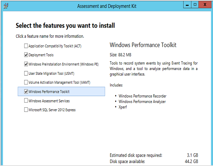
Task: Show info for Windows Assessment Services label
Action: (x=49, y=101)
